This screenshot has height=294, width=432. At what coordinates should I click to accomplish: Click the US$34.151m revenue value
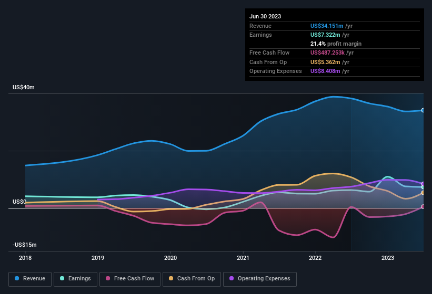click(327, 26)
